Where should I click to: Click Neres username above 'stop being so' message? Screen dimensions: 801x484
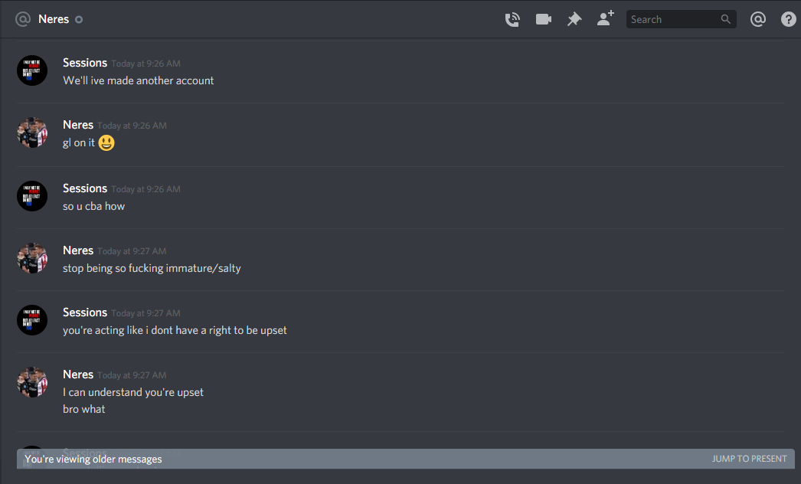coord(78,250)
